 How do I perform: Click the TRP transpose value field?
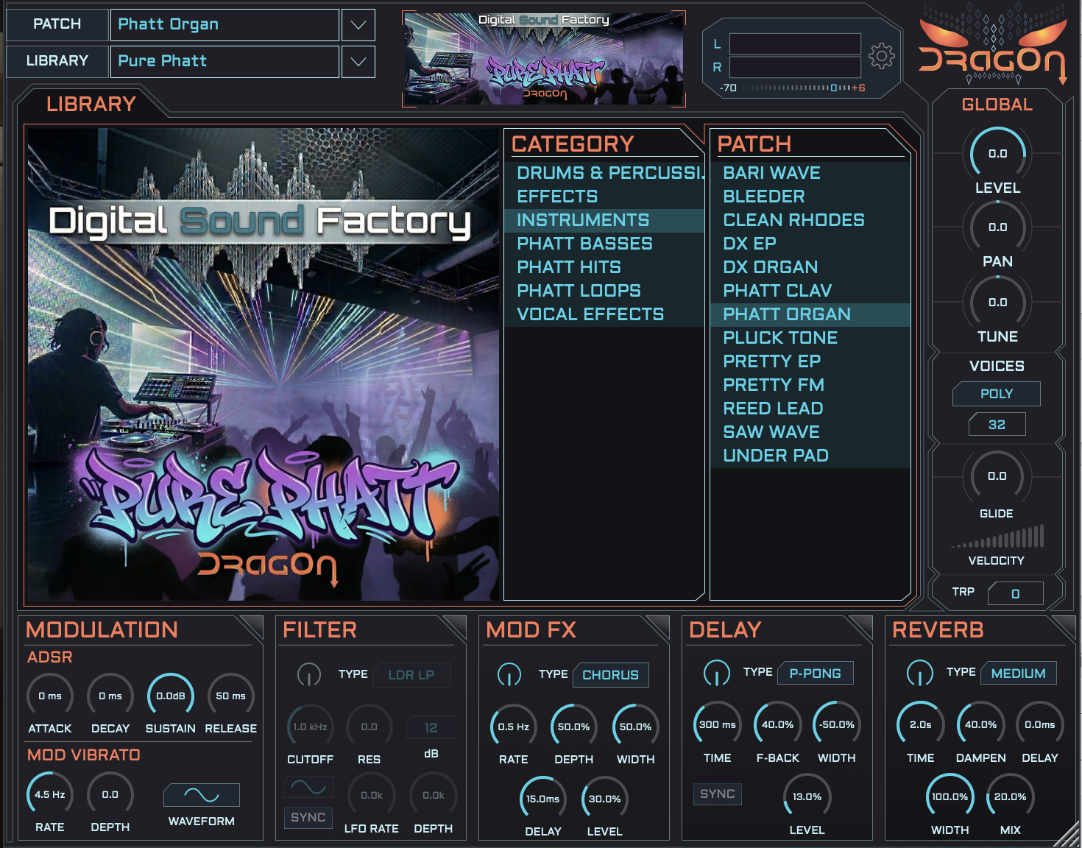point(1016,593)
